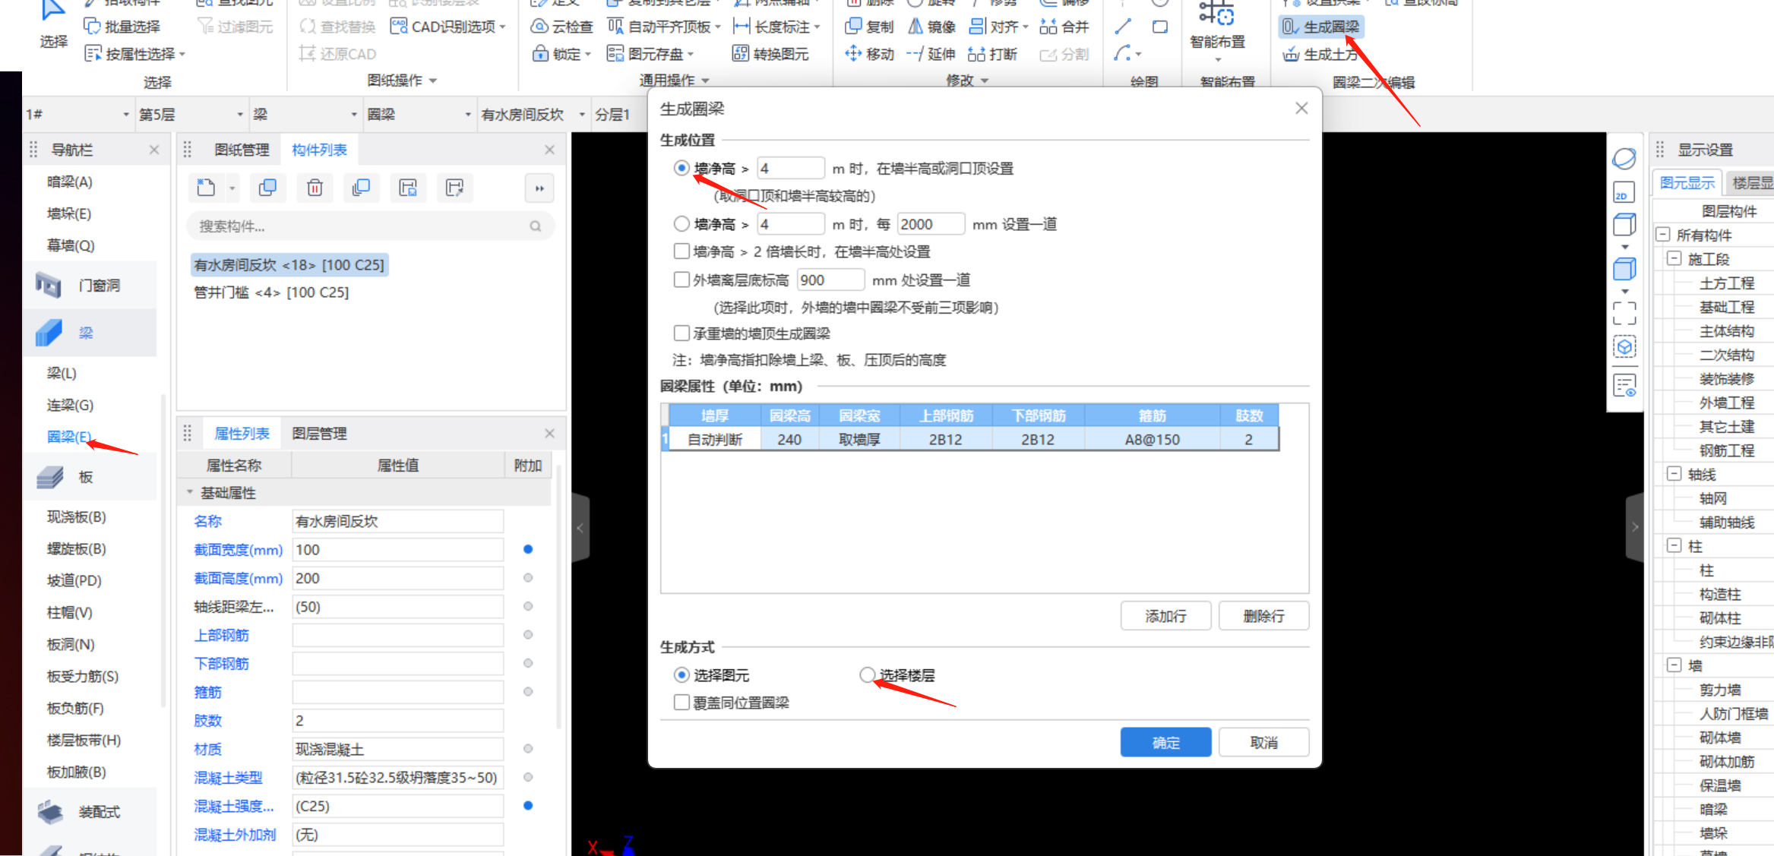
Task: Switch to 图元显示 tab
Action: [x=1687, y=183]
